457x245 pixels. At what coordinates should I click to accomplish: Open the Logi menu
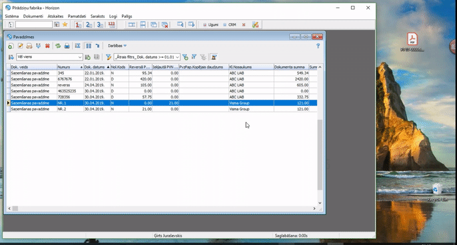(x=113, y=17)
